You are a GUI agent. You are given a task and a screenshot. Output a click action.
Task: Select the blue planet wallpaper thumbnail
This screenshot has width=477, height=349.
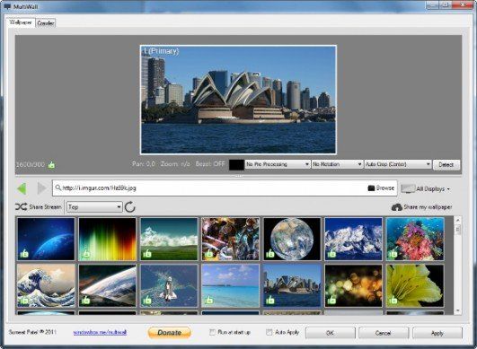[x=46, y=239]
